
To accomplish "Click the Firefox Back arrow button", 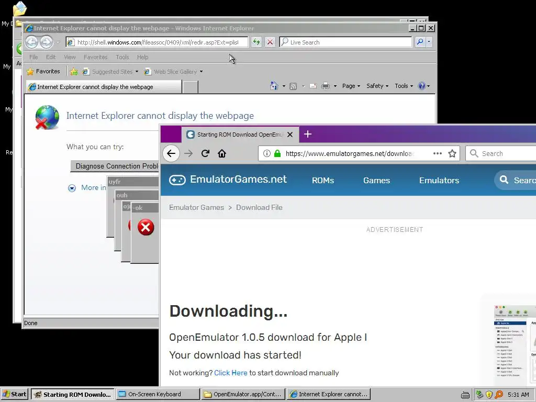I will 171,153.
